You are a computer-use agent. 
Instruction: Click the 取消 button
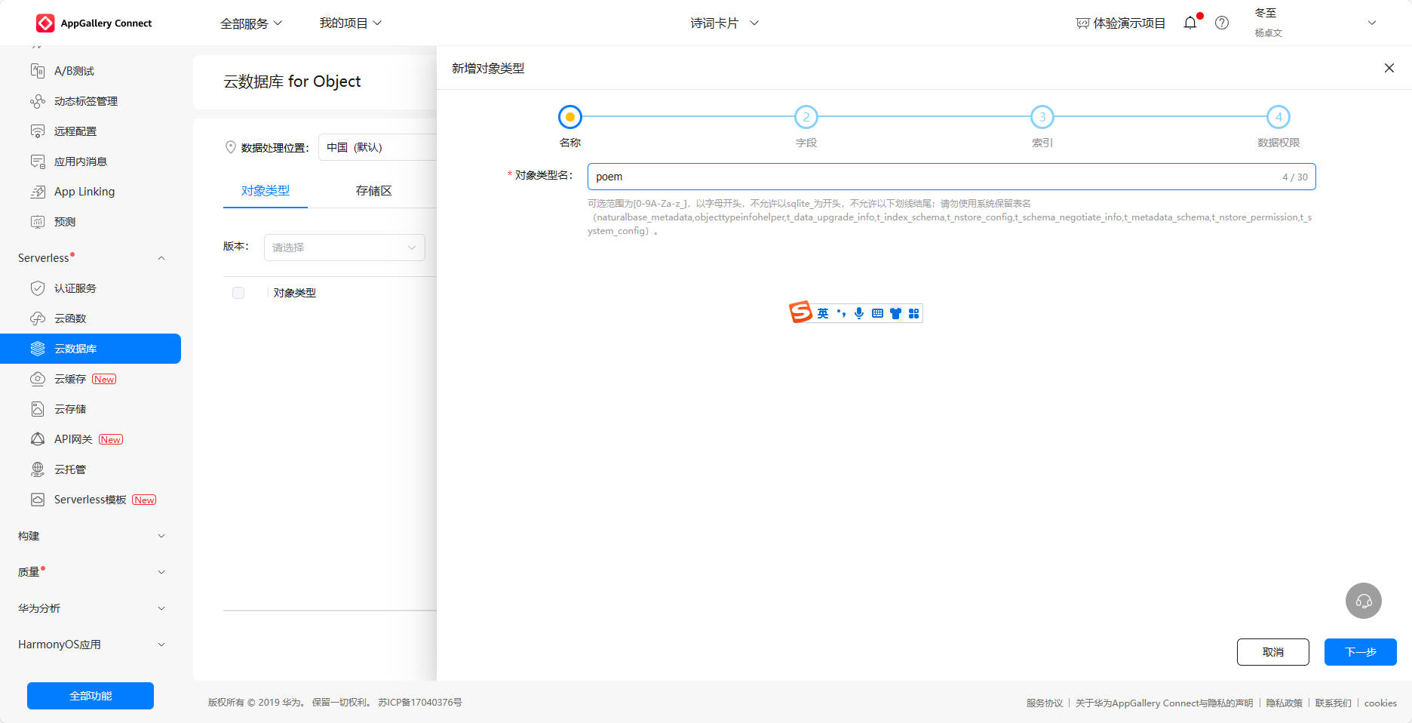tap(1273, 652)
